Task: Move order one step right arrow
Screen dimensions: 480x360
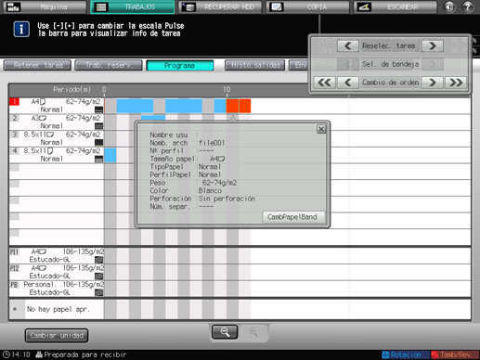Action: (x=433, y=83)
